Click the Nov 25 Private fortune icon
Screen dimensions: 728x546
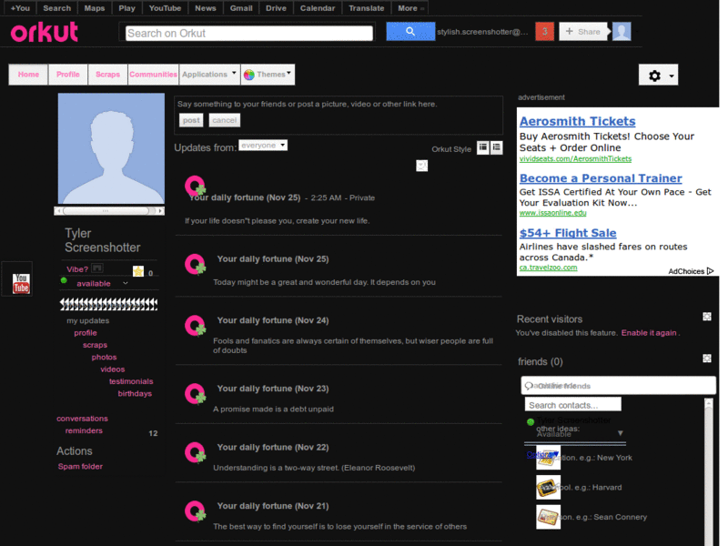coord(195,186)
